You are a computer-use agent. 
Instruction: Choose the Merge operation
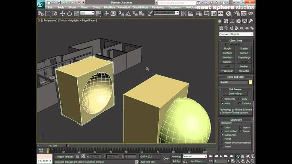point(222,139)
